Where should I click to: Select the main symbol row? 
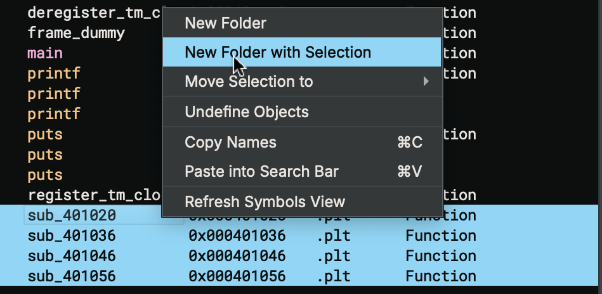coord(45,53)
